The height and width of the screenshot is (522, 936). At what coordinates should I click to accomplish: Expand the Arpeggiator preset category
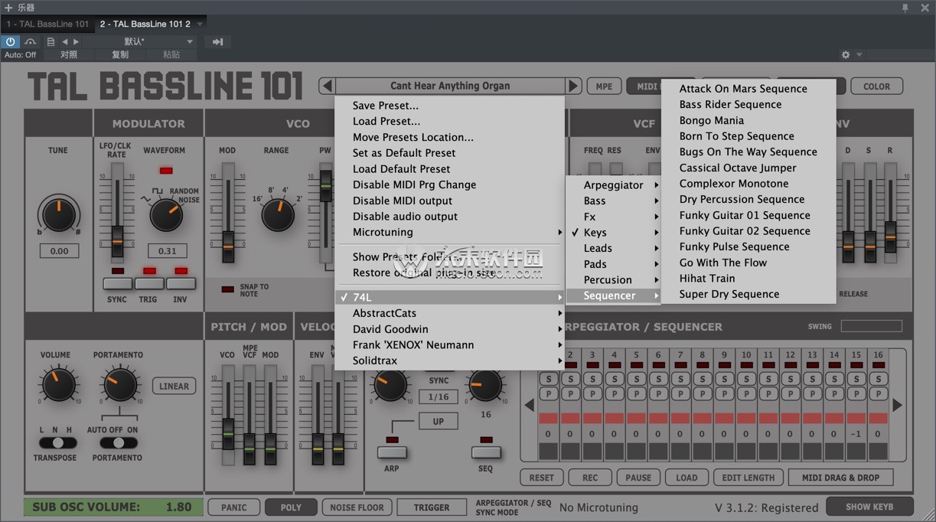pos(614,185)
